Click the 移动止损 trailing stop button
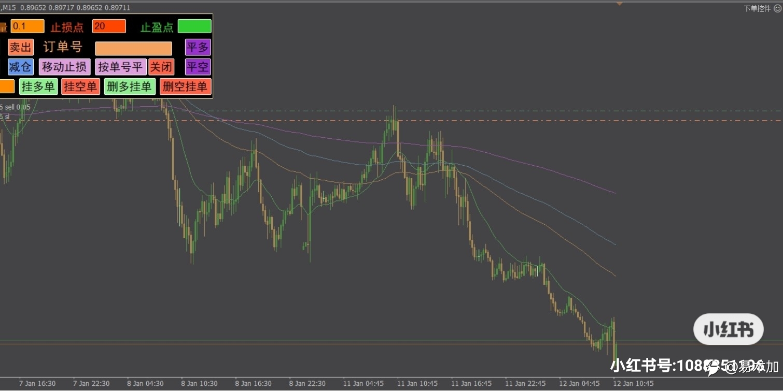Screen dimensions: 783x391 (x=64, y=67)
